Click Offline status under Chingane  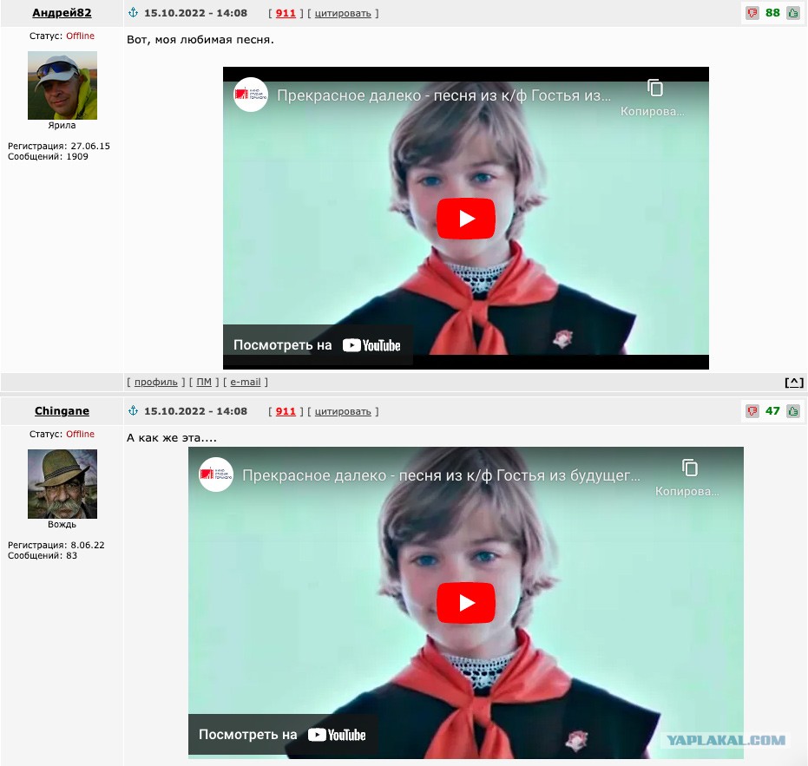(x=81, y=435)
